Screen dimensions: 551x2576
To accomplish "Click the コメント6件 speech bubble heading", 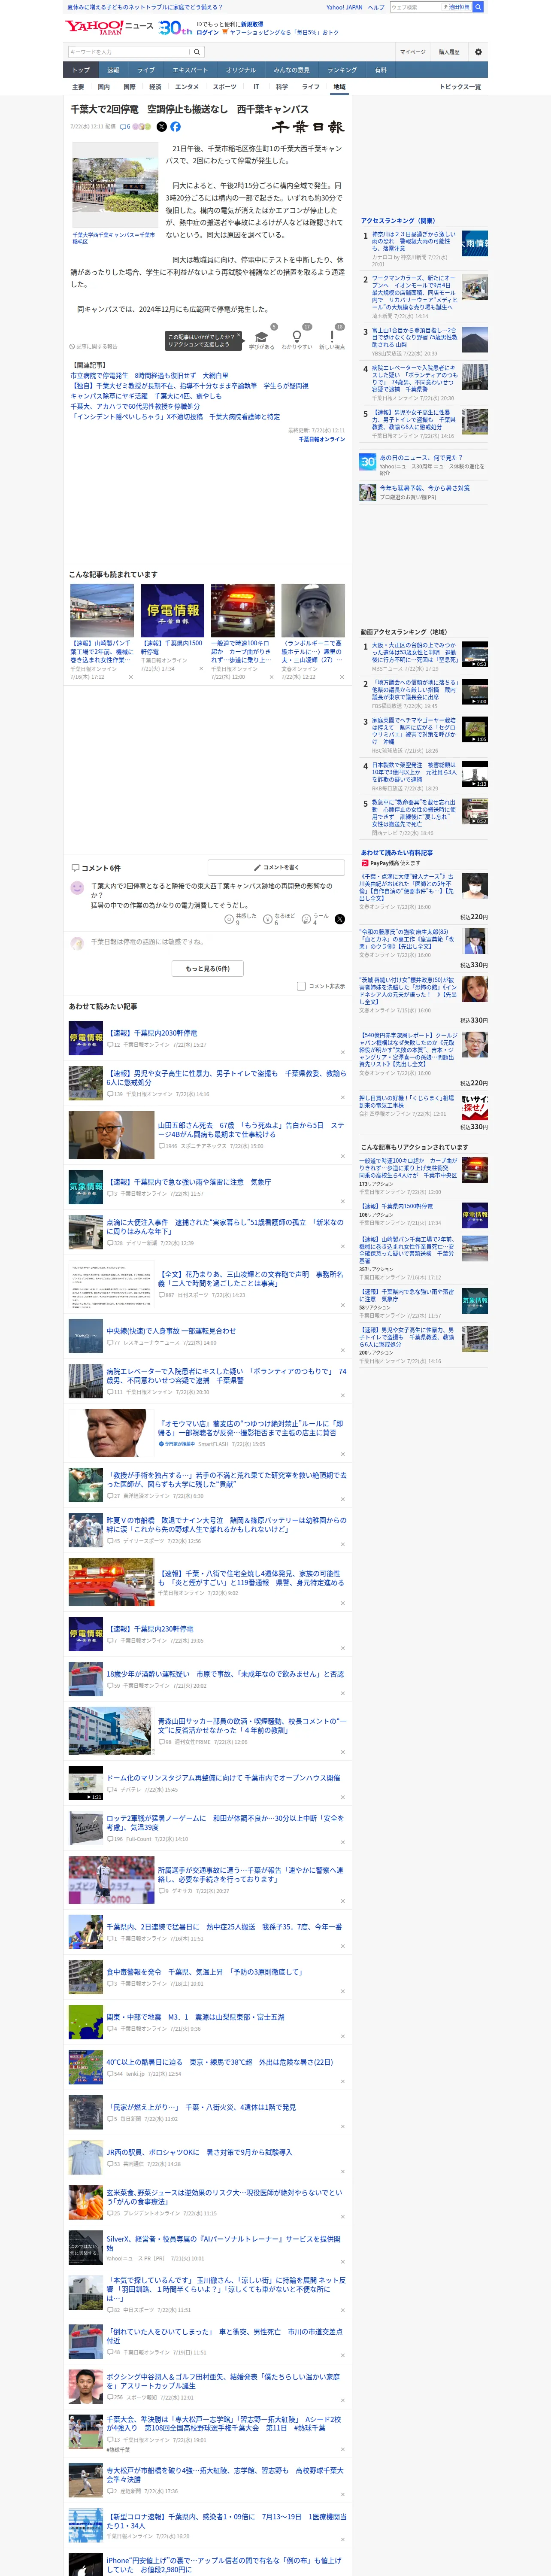I will click(96, 868).
